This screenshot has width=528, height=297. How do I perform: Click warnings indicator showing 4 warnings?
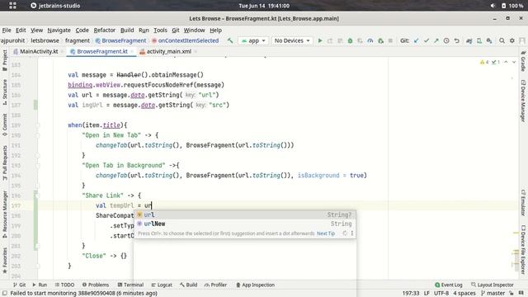[484, 62]
